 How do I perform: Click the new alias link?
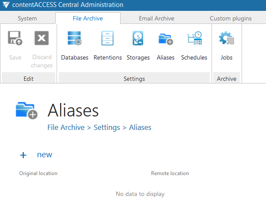tap(44, 155)
